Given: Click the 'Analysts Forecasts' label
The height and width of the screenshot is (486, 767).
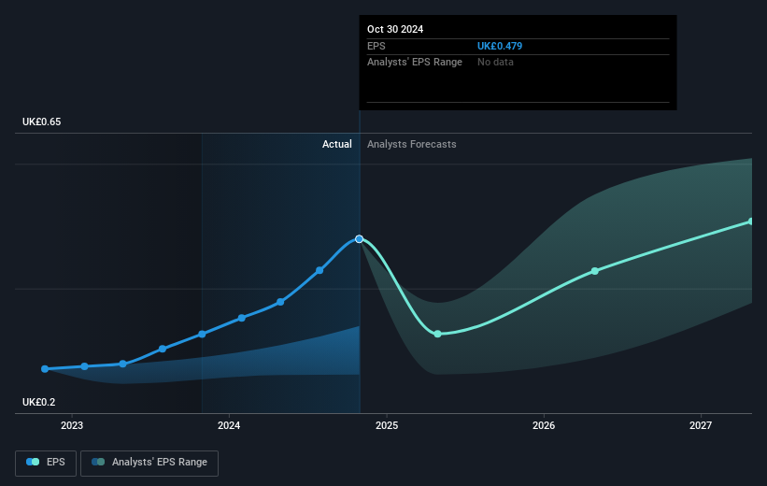Looking at the screenshot, I should 411,144.
